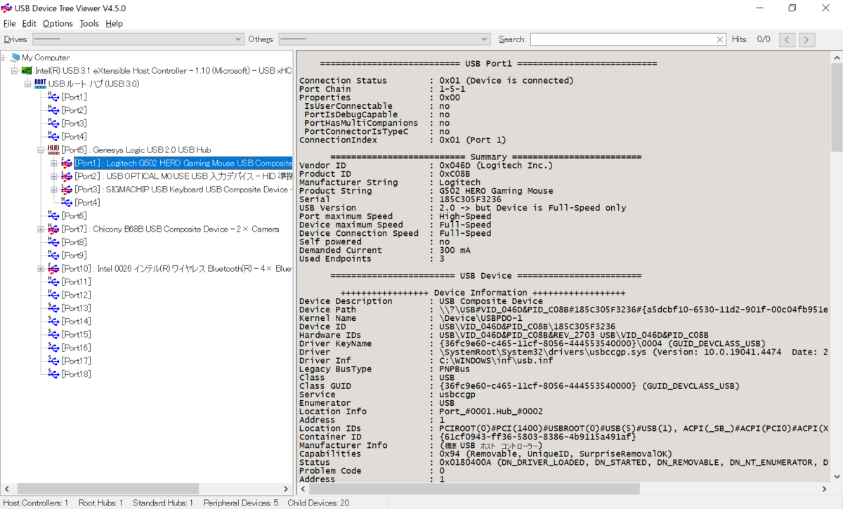Select [Port1] under the root hub
This screenshot has width=843, height=509.
pos(74,97)
